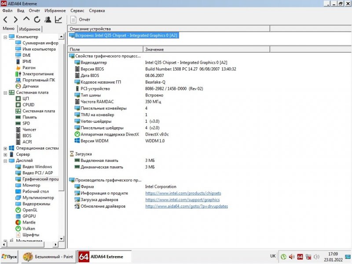Open the Сервис menu
352x264 pixels.
[77, 11]
